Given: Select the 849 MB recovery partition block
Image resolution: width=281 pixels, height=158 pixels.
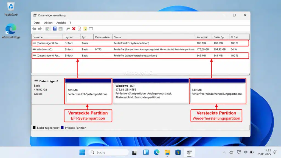Looking at the screenshot, I should (x=218, y=91).
